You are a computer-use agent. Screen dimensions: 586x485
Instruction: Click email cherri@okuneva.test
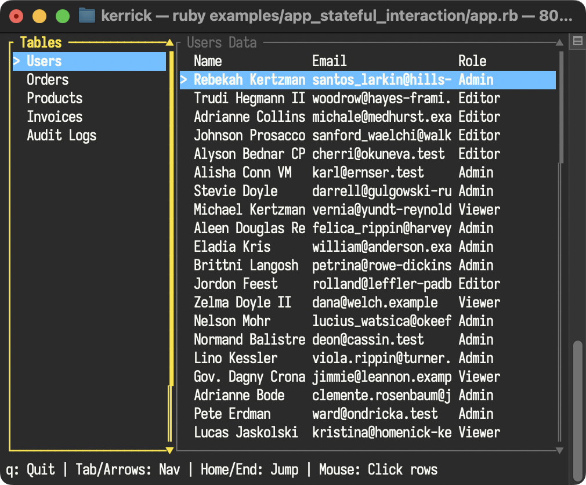[379, 154]
